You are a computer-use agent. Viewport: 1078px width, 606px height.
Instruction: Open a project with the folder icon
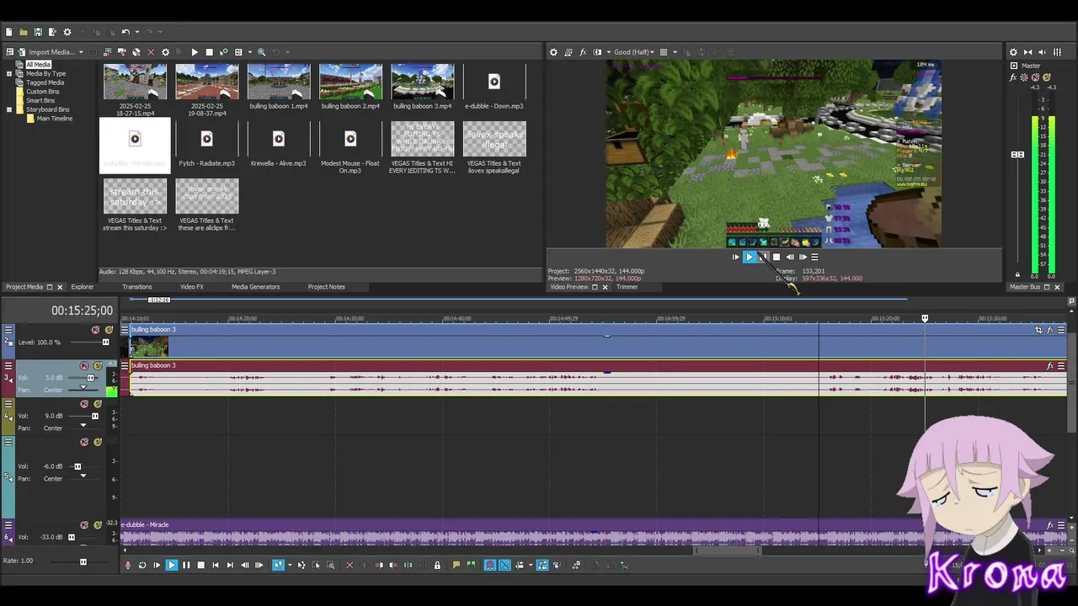(24, 32)
